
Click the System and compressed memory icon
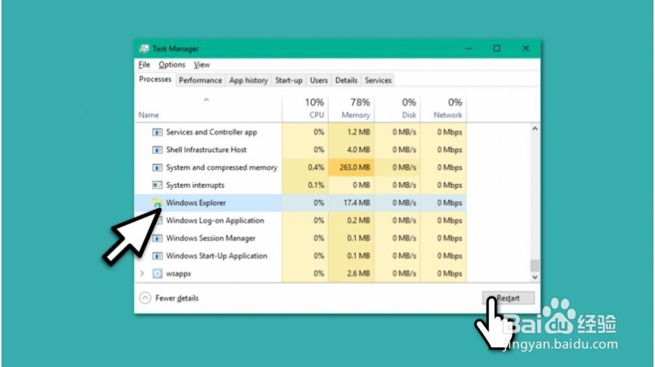pos(157,167)
